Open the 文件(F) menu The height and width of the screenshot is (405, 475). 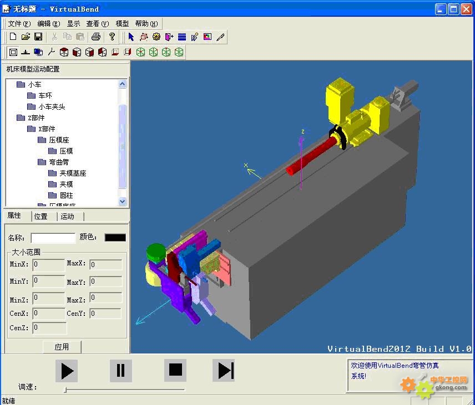click(19, 24)
